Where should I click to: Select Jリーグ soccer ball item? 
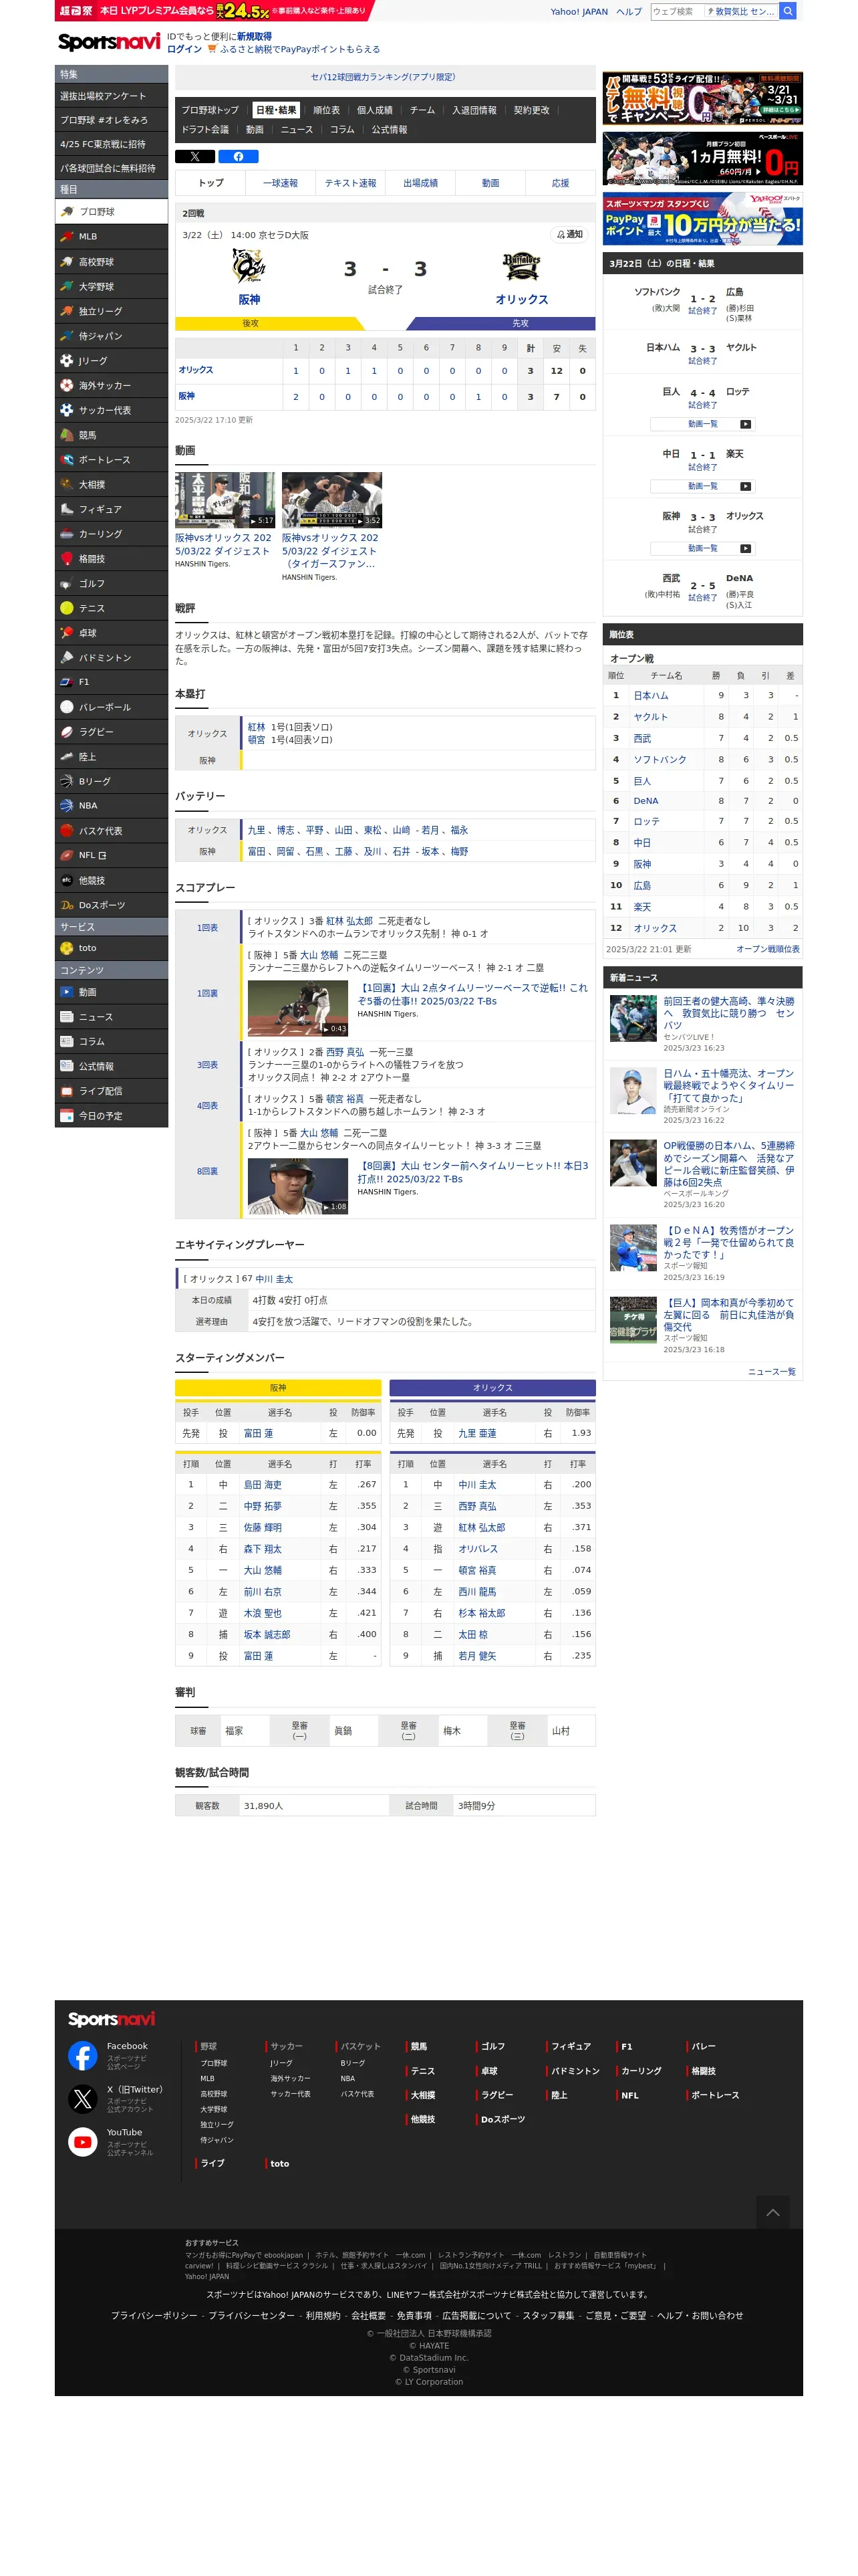pyautogui.click(x=111, y=361)
